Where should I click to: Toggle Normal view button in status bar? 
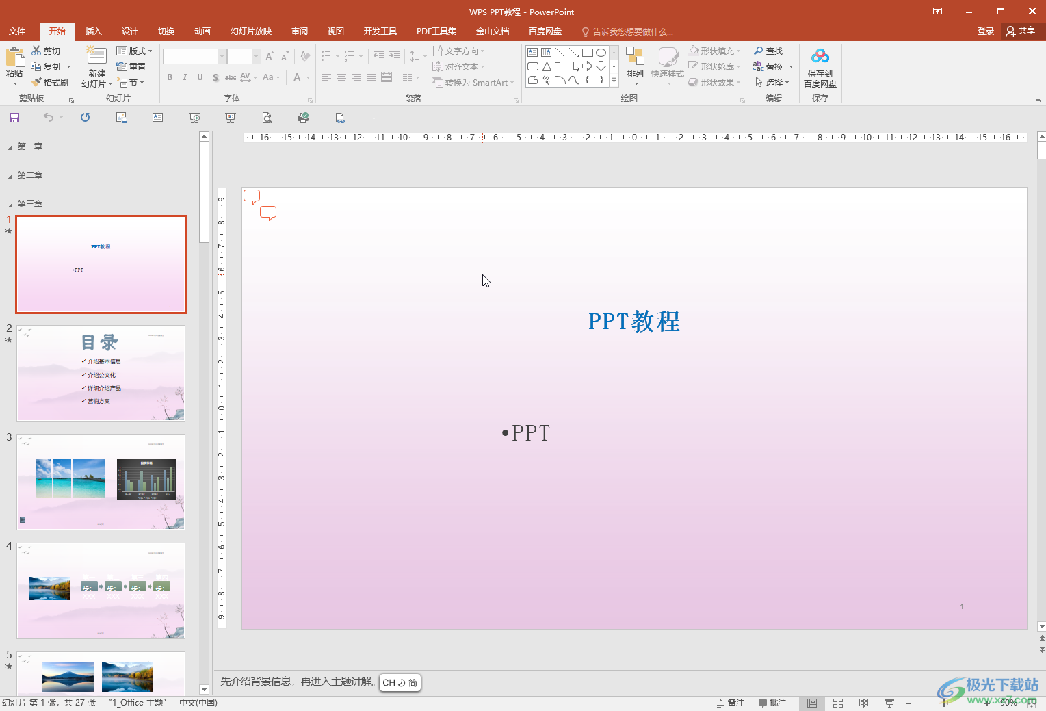point(811,703)
